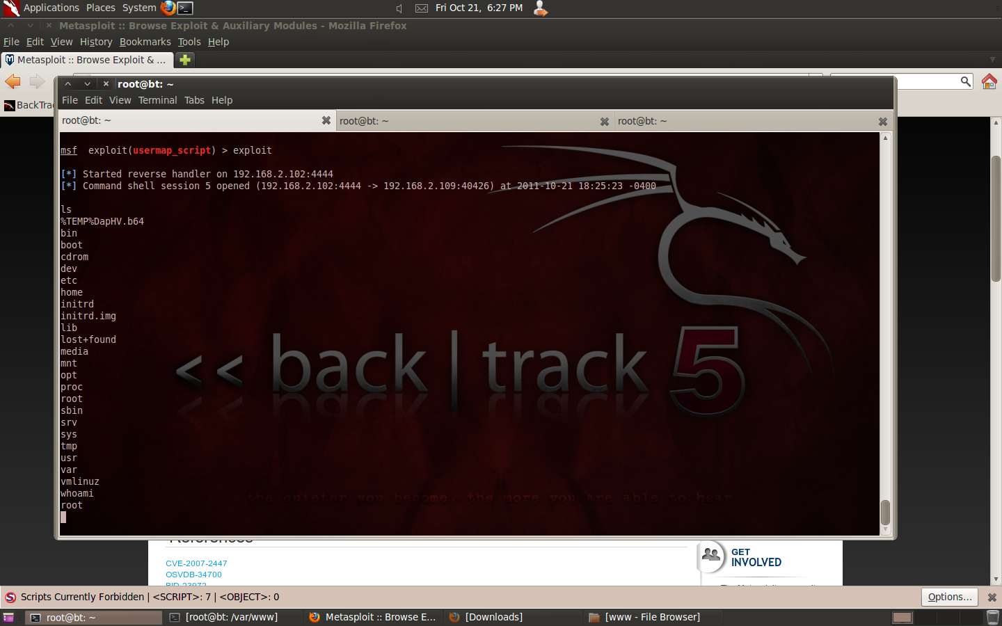This screenshot has width=1002, height=626.
Task: Click the NoScript icon in the notification bar
Action: (10, 597)
